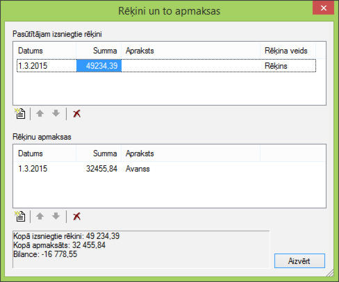Click the window resize grip corner

(330, 273)
